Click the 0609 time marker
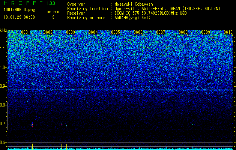This screenshot has width=236, height=150. [x=206, y=32]
